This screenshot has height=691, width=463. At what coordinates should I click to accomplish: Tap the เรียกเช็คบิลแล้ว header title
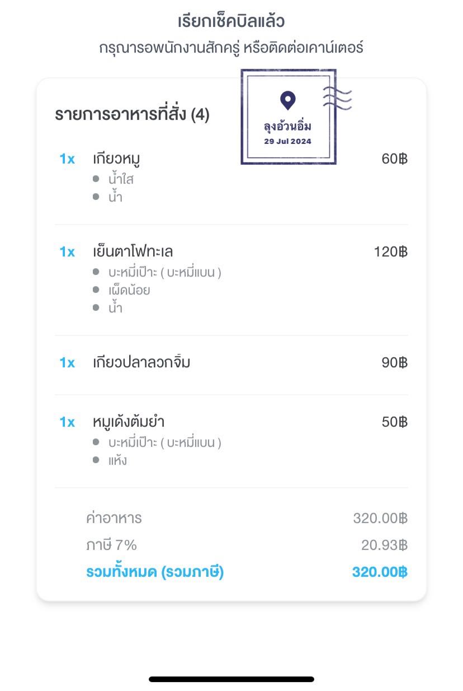click(232, 22)
